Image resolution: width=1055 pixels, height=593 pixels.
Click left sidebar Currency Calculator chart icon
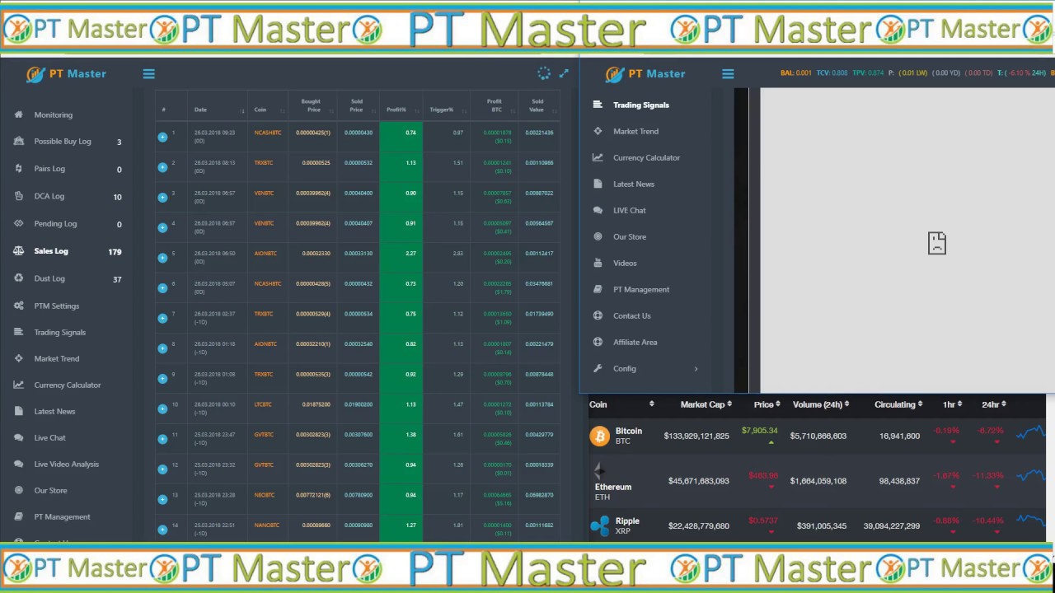[x=18, y=385]
